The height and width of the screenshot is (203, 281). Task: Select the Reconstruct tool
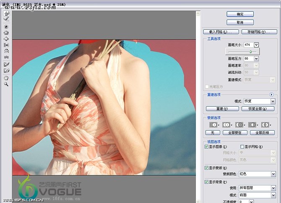(x=6, y=19)
